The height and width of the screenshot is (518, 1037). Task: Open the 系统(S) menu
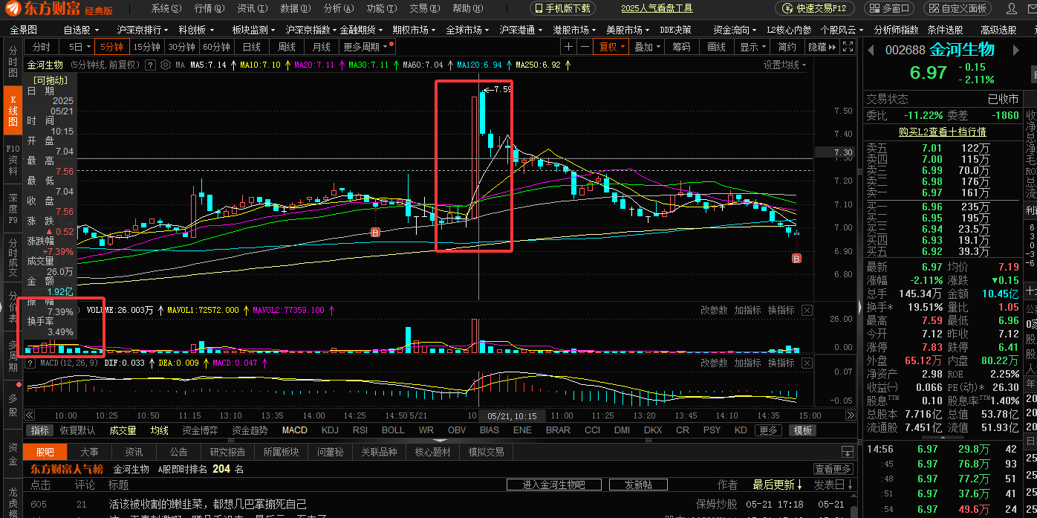coord(166,8)
